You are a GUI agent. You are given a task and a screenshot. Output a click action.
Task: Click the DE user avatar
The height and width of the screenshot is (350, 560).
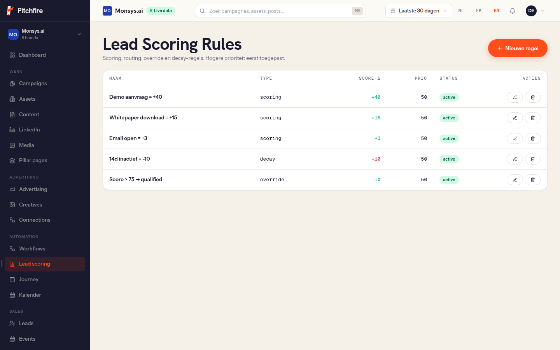tap(531, 11)
